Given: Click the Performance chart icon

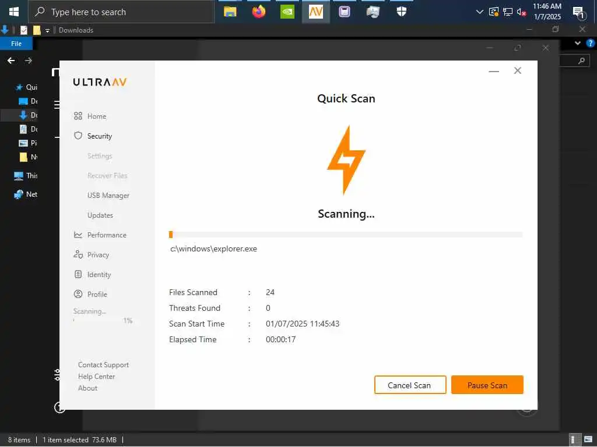Looking at the screenshot, I should coord(78,235).
